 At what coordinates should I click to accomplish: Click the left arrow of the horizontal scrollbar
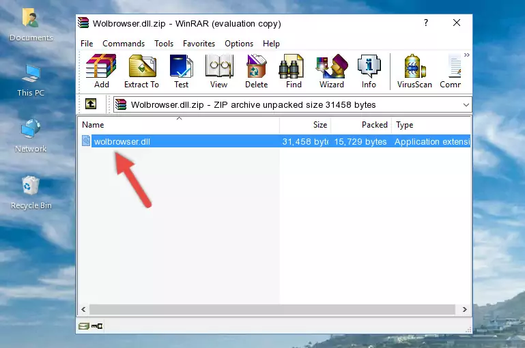[x=83, y=310]
